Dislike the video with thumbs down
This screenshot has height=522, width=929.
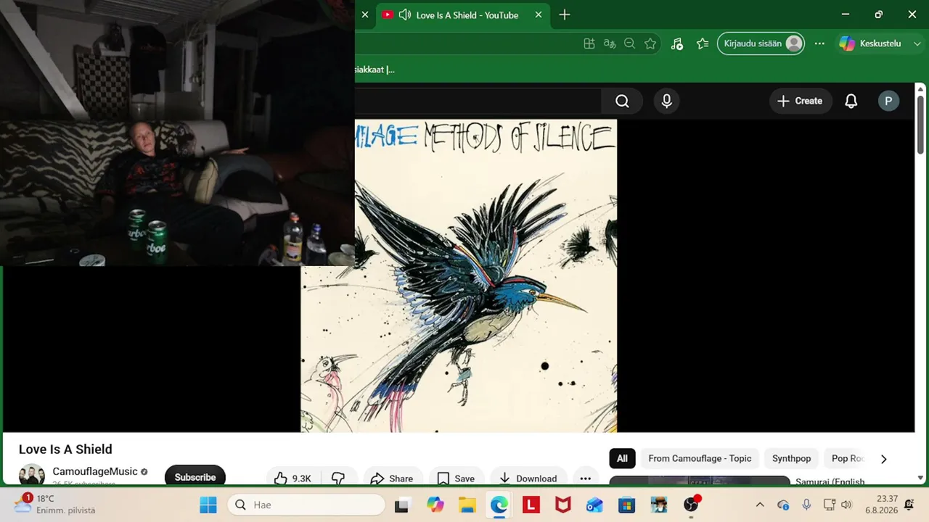click(x=338, y=478)
